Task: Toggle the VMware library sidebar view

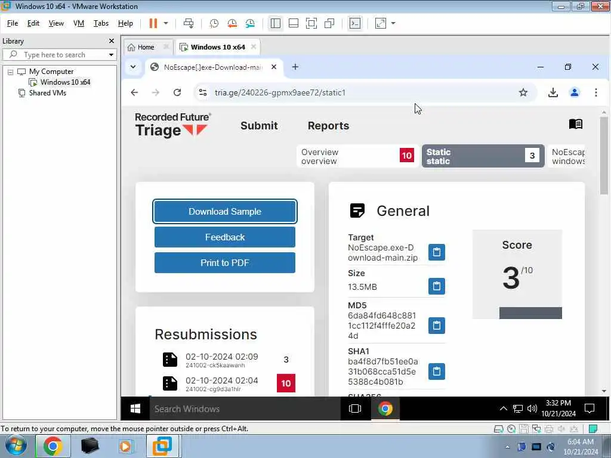Action: (x=276, y=23)
